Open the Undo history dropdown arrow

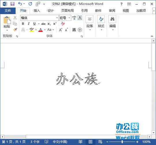24,4
